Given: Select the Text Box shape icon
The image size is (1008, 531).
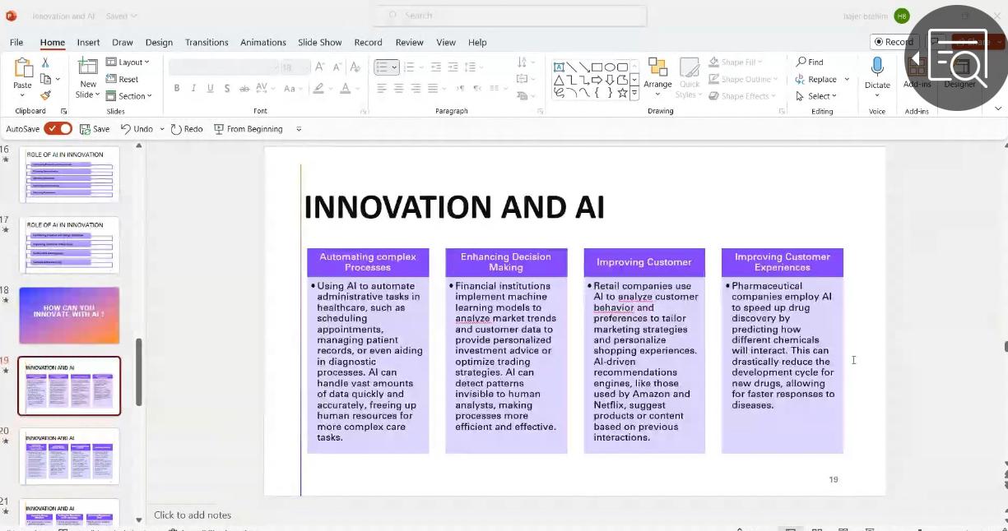Looking at the screenshot, I should (x=559, y=67).
